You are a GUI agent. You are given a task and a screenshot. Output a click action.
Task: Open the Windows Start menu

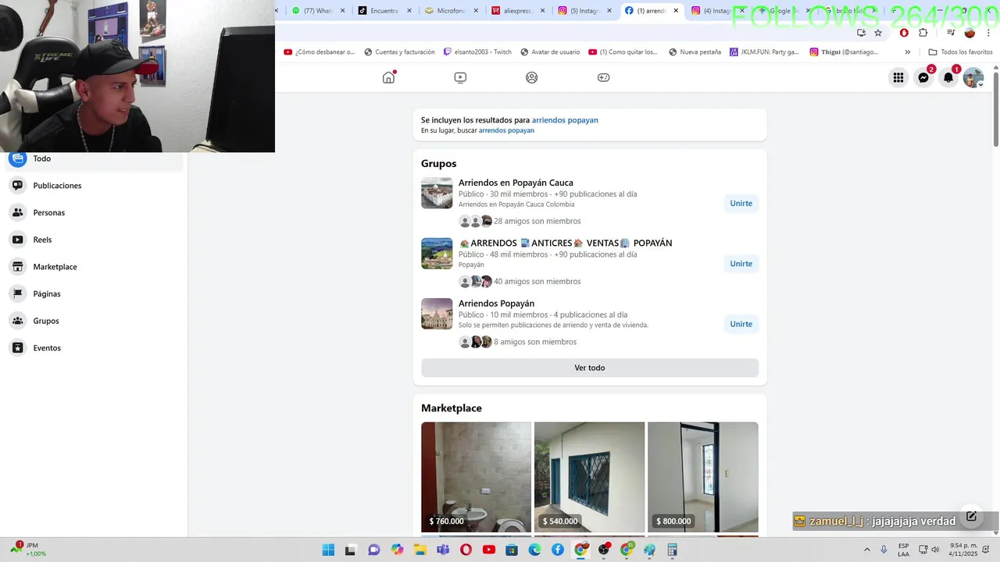click(x=328, y=550)
